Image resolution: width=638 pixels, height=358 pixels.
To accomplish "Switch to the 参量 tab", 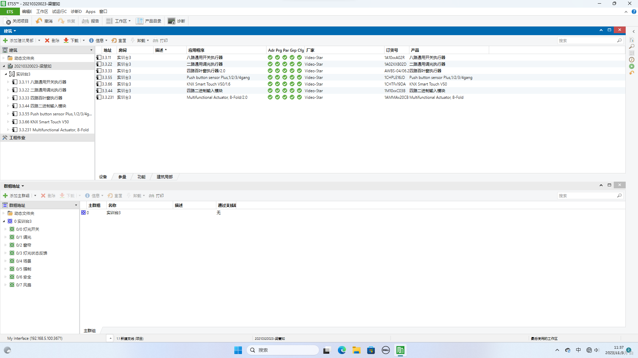I will (122, 177).
